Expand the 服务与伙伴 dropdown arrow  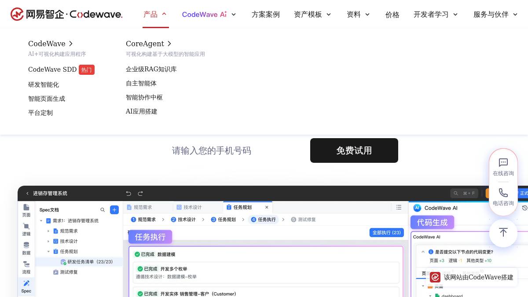click(x=515, y=15)
